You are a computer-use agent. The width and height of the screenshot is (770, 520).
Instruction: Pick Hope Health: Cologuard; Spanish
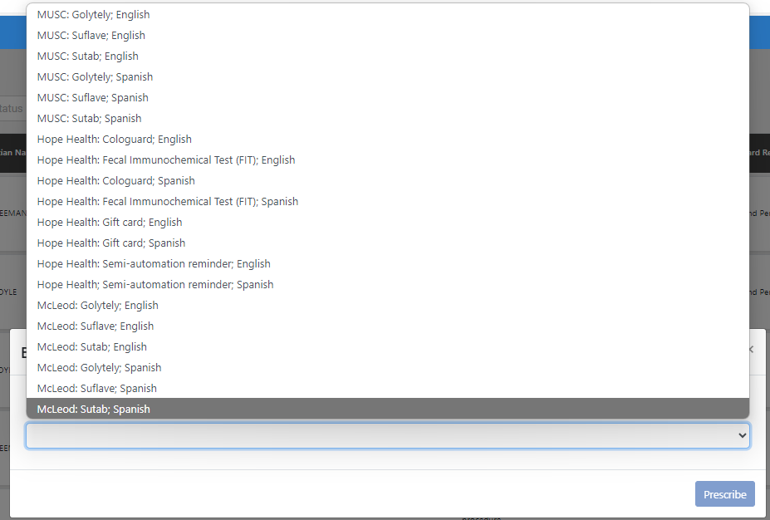[387, 181]
